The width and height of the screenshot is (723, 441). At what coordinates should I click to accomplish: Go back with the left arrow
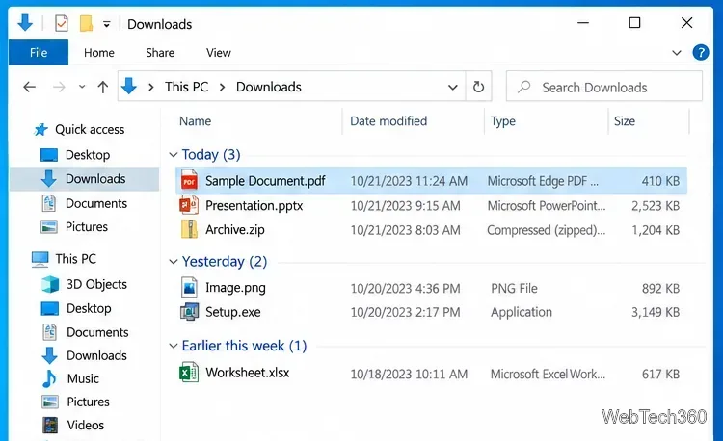coord(30,87)
